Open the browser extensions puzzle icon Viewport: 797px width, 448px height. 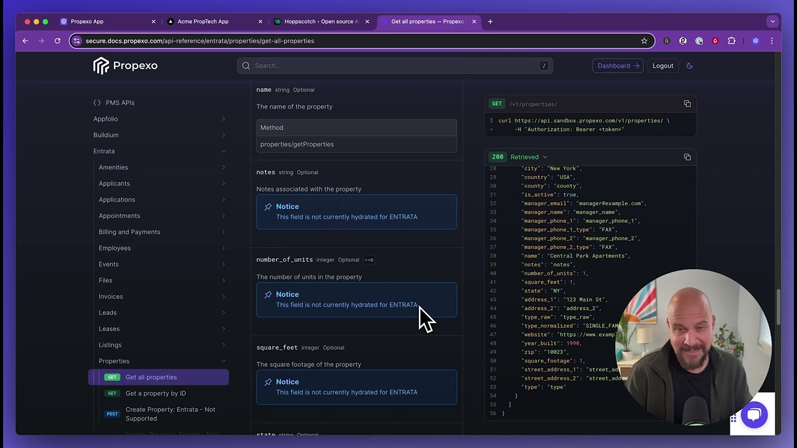732,40
